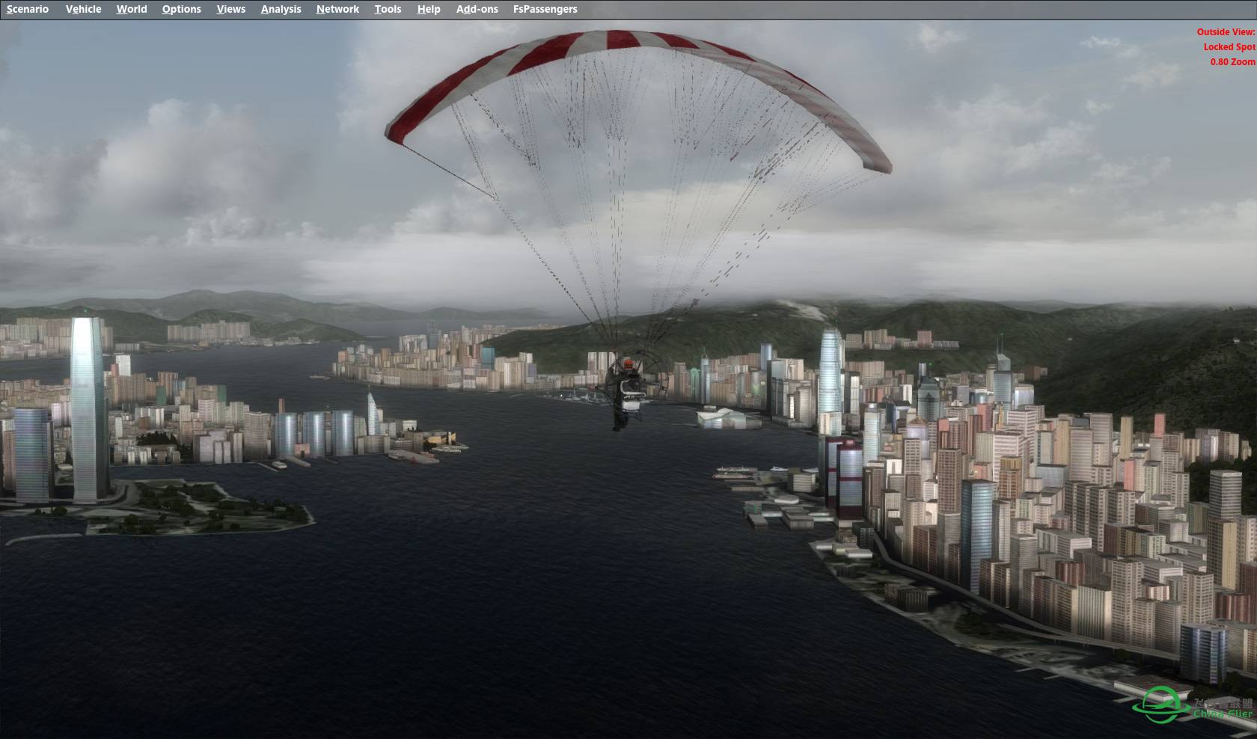Click the Locked Spot view text
Screen dimensions: 1257x739
[x=1229, y=47]
